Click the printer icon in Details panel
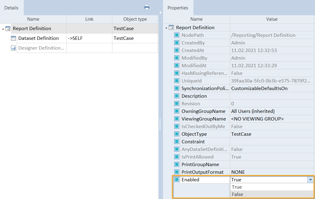Screen dimensions: 315x199 click(147, 7)
